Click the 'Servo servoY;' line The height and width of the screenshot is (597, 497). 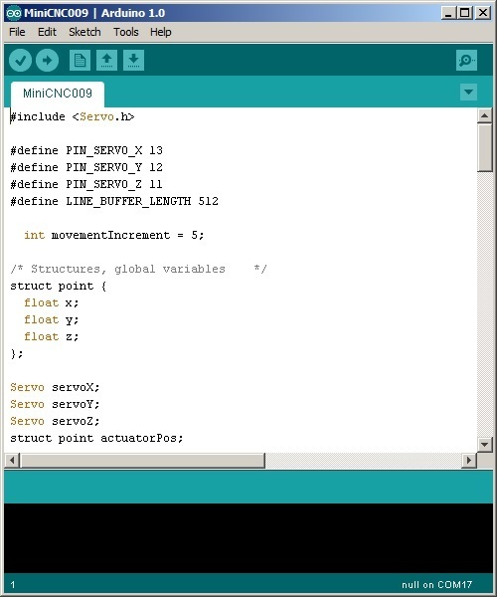click(55, 404)
